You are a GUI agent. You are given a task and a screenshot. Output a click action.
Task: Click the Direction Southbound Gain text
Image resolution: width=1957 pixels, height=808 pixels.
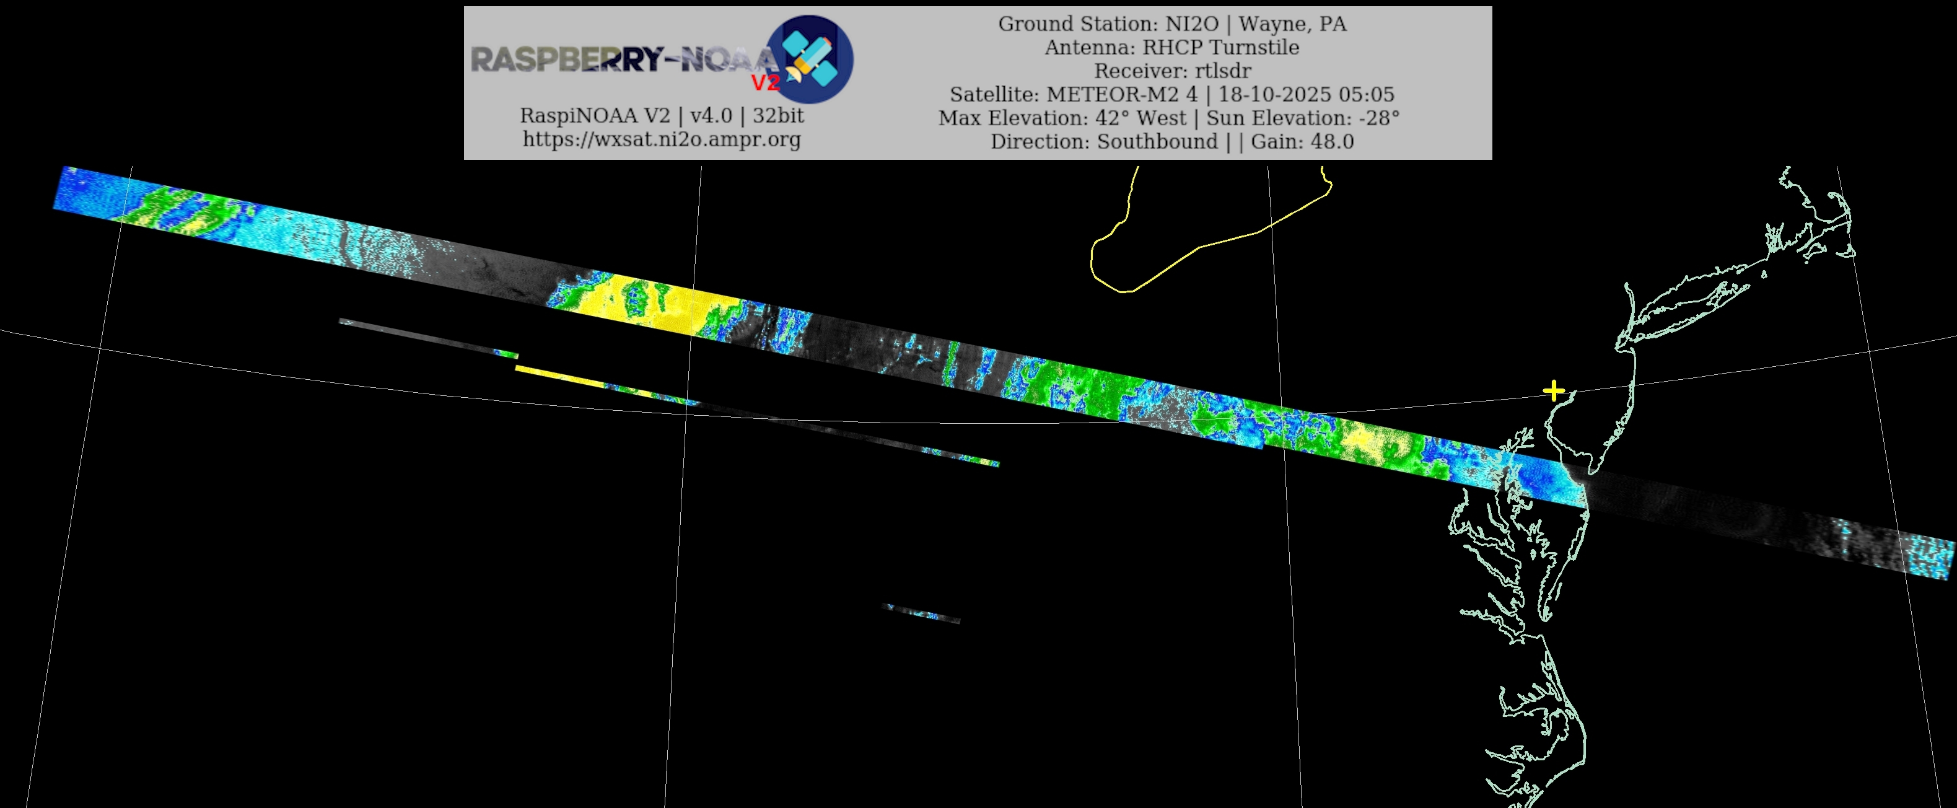(x=1171, y=141)
